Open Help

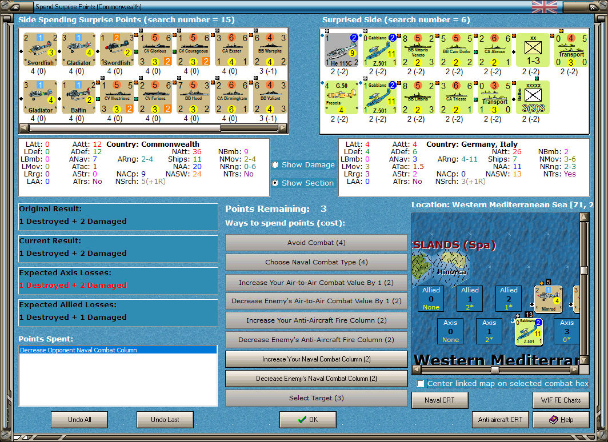pos(561,420)
